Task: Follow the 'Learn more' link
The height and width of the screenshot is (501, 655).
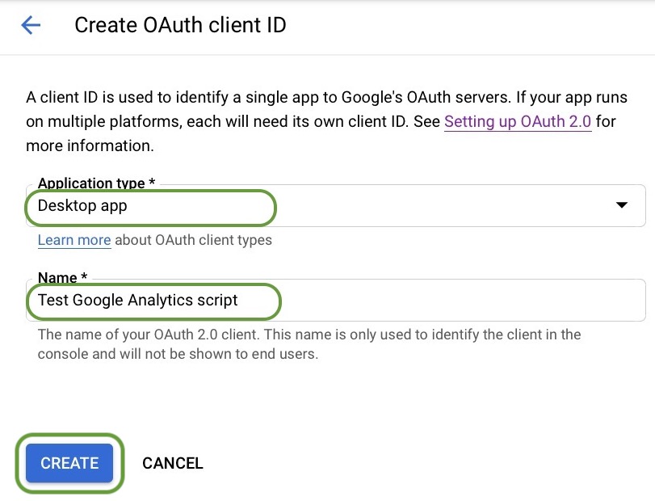Action: click(x=73, y=240)
